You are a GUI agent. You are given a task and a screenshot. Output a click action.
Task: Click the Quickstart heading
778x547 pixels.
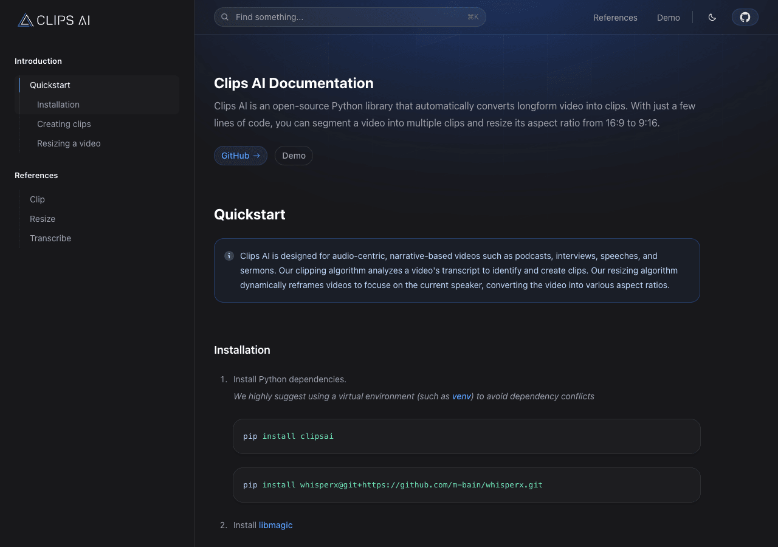click(x=250, y=215)
